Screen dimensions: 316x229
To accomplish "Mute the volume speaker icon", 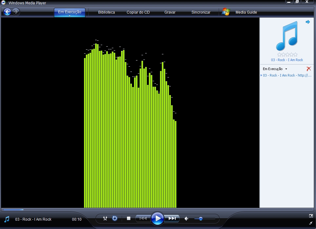I will (186, 219).
